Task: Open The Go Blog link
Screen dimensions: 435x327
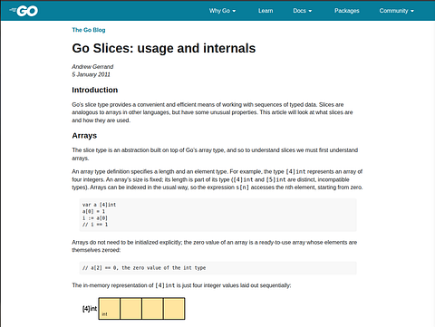Action: click(89, 30)
